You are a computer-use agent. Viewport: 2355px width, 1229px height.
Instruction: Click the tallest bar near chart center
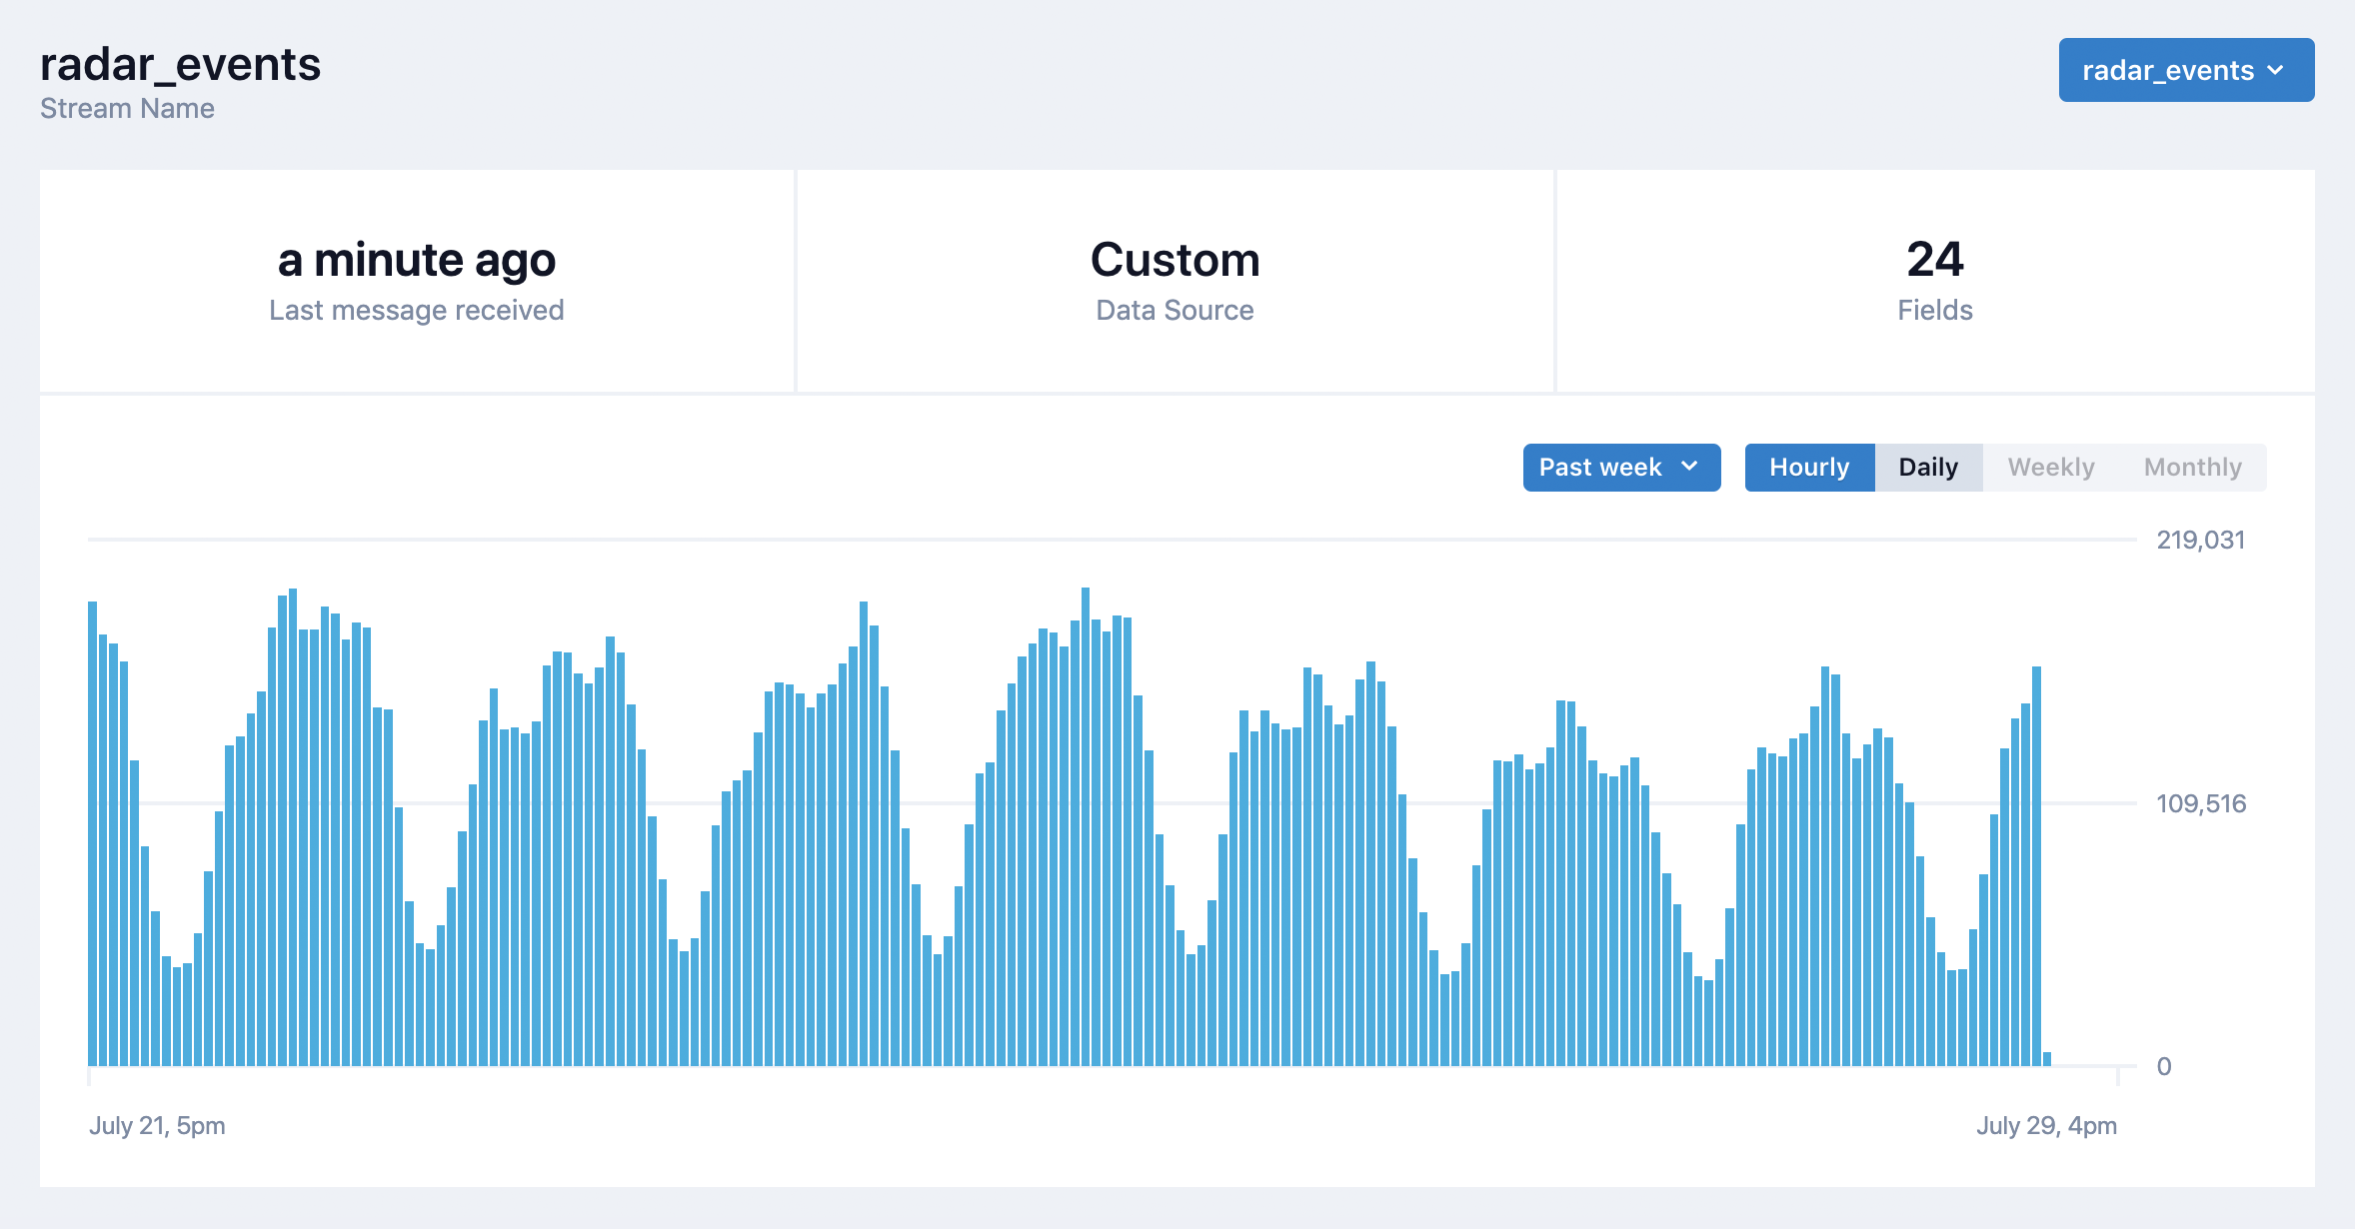[1086, 829]
